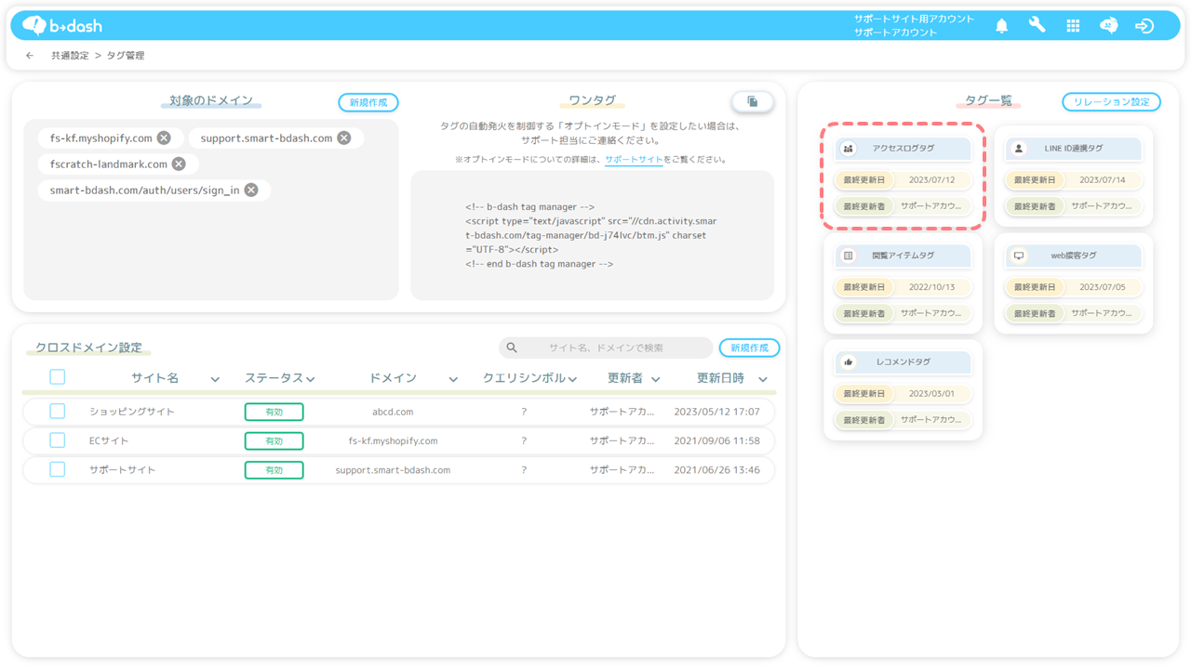Open the アクセスログタグ card
This screenshot has height=669, width=1191.
[x=903, y=177]
